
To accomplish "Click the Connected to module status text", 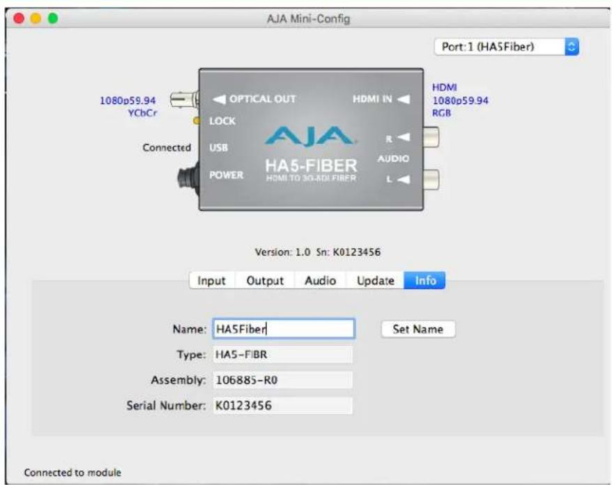I will [x=72, y=472].
